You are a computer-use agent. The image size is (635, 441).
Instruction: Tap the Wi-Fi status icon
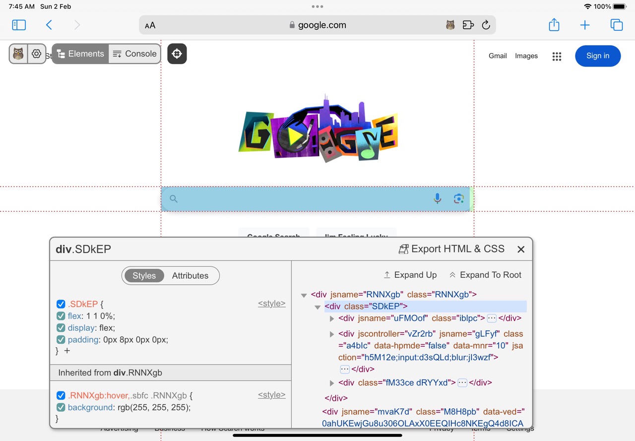(588, 6)
